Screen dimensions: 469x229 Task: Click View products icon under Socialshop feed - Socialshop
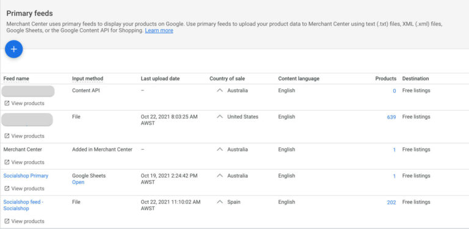pyautogui.click(x=7, y=222)
